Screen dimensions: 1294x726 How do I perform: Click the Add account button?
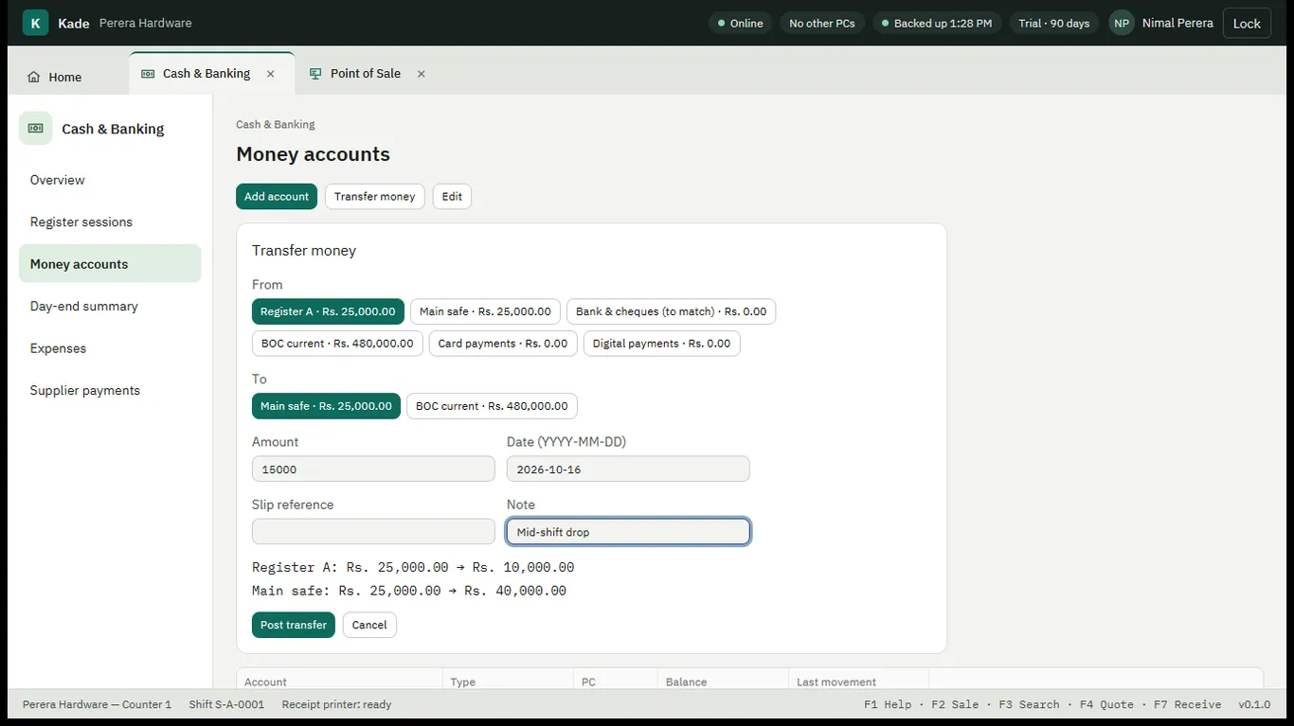coord(277,197)
